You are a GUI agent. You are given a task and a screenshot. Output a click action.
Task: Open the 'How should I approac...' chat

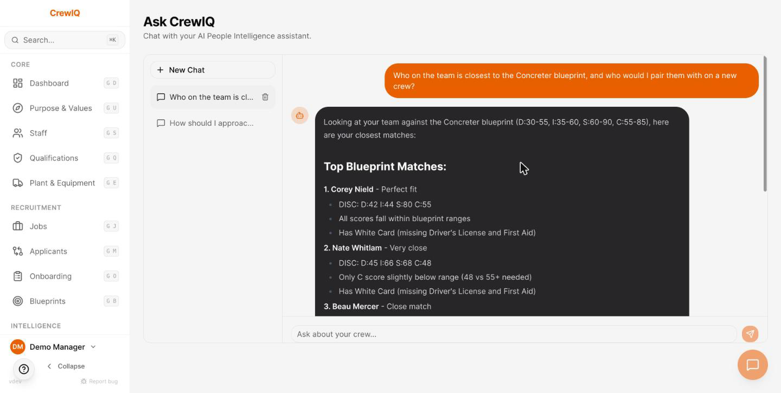[x=213, y=123]
